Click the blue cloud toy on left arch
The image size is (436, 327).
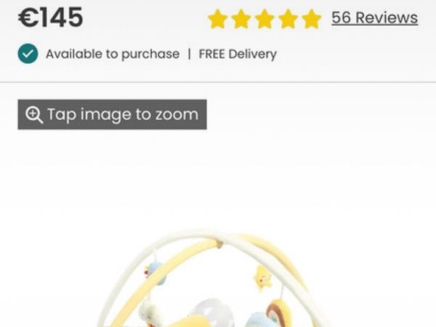click(156, 272)
